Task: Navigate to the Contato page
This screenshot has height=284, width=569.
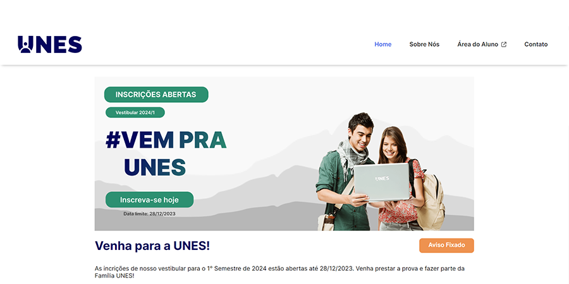Action: 536,44
